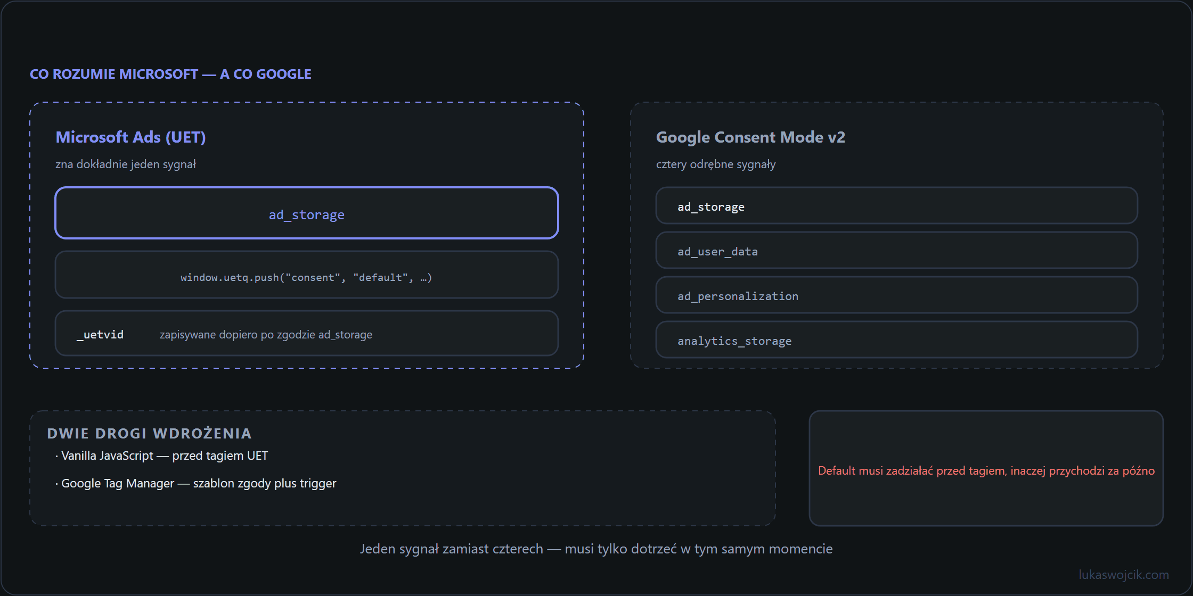Click the red 'Default musi zadziałać' warning text
The height and width of the screenshot is (596, 1193).
coord(986,470)
